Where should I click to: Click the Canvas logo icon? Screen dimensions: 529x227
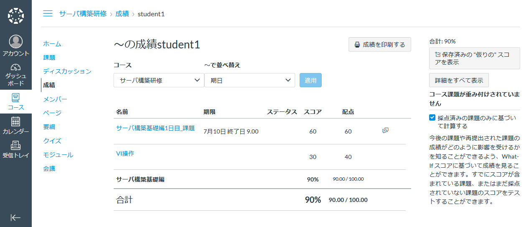tap(16, 15)
